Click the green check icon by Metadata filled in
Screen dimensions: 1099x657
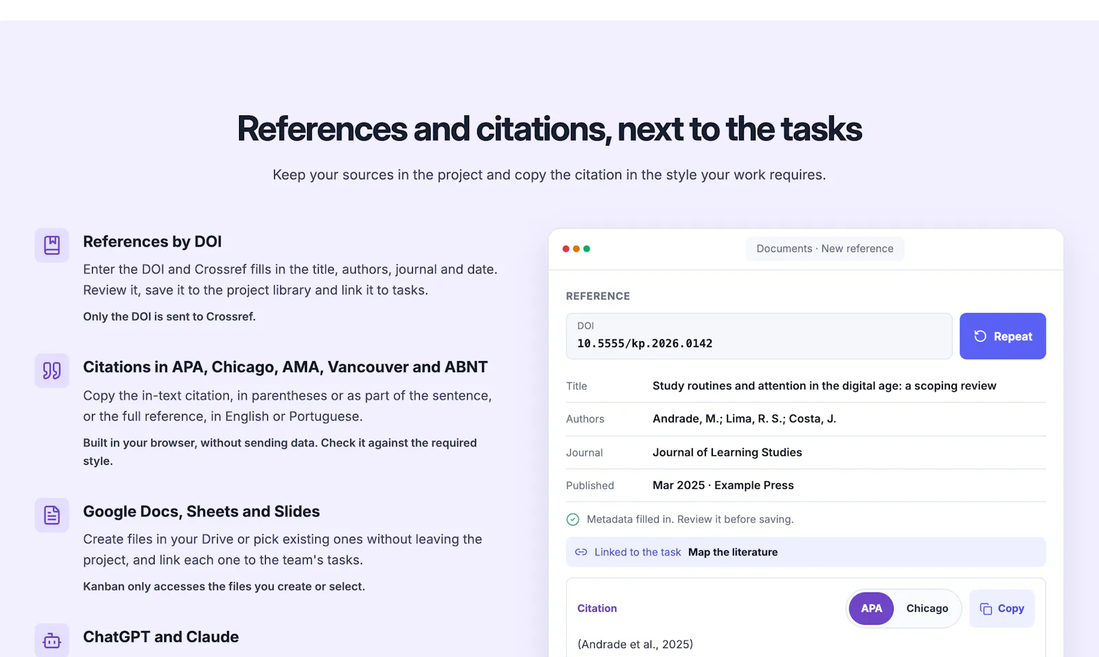coord(573,520)
